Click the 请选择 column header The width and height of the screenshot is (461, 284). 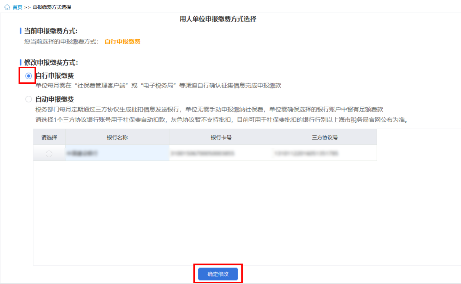tap(49, 137)
